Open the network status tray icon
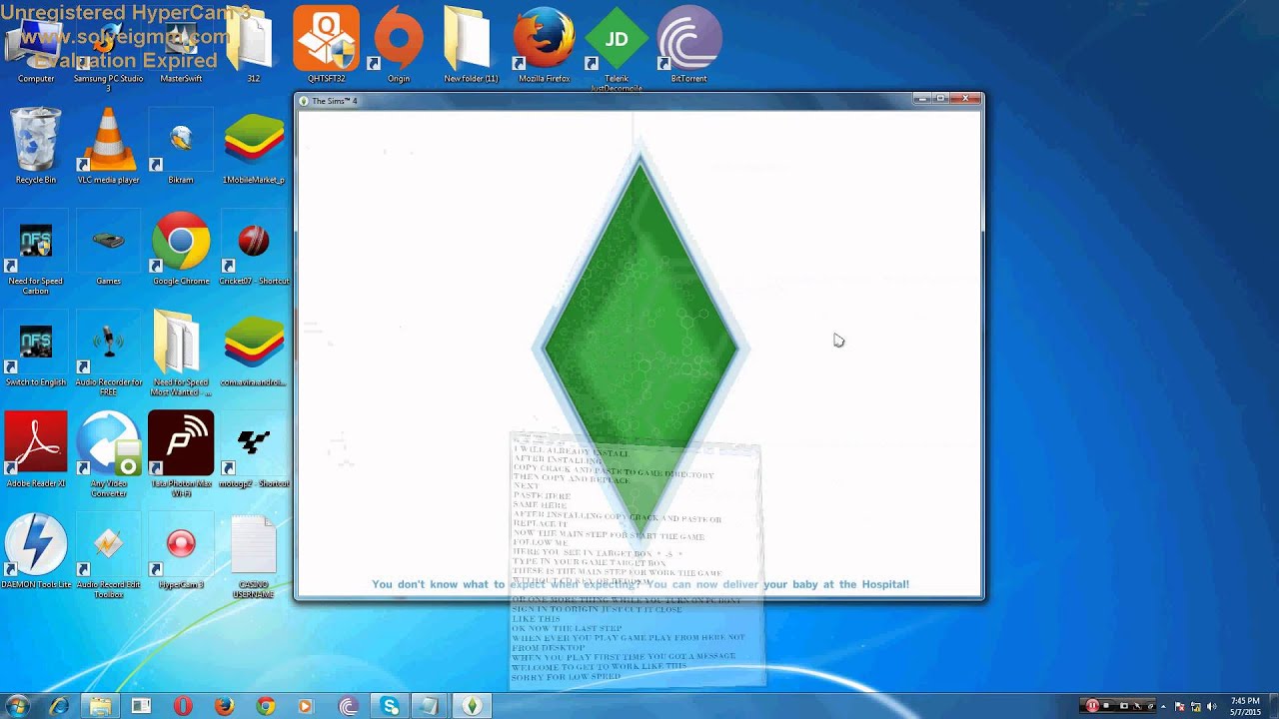 (1195, 706)
